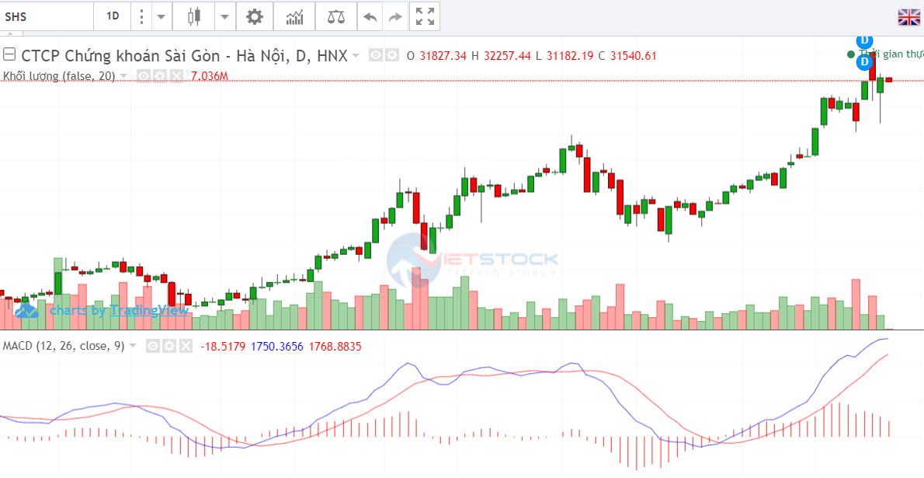This screenshot has width=924, height=478.
Task: Expand the time interval dropdown arrow
Action: 161,16
